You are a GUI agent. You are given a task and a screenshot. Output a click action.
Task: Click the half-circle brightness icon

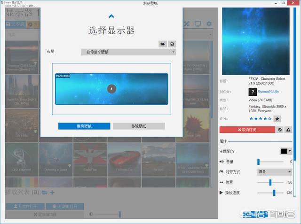(91, 214)
